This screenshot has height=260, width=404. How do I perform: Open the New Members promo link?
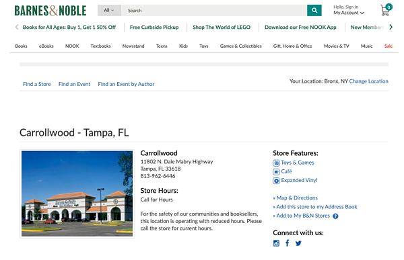367,28
